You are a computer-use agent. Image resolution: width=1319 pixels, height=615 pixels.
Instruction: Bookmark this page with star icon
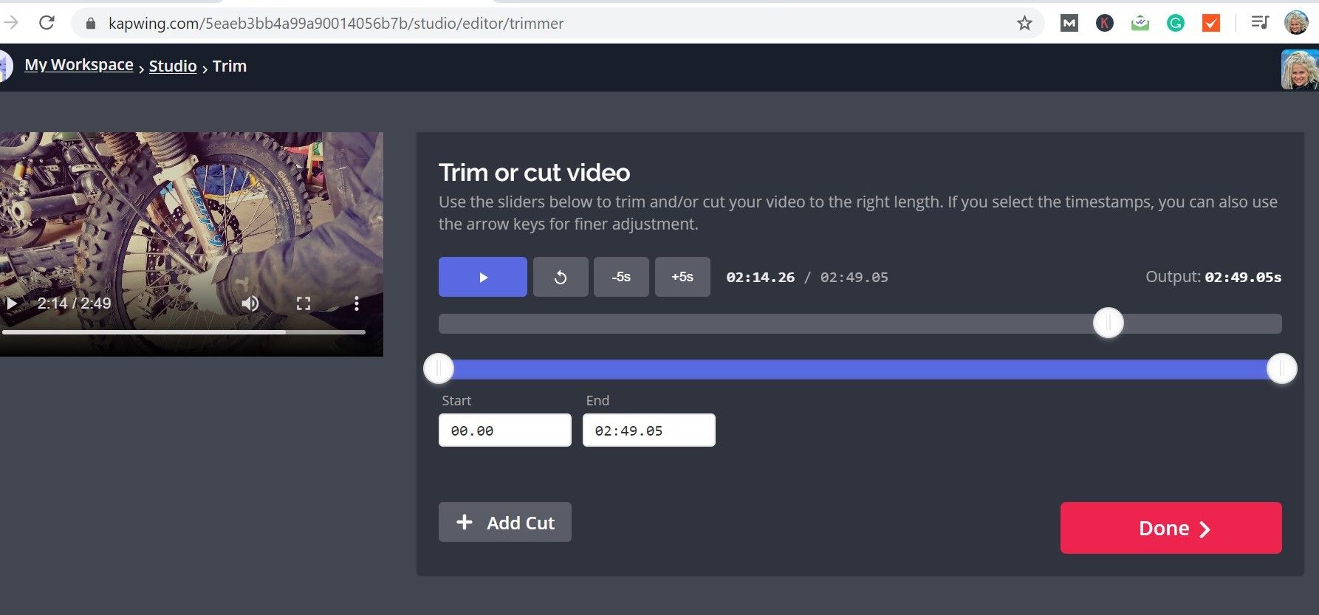pyautogui.click(x=1024, y=24)
